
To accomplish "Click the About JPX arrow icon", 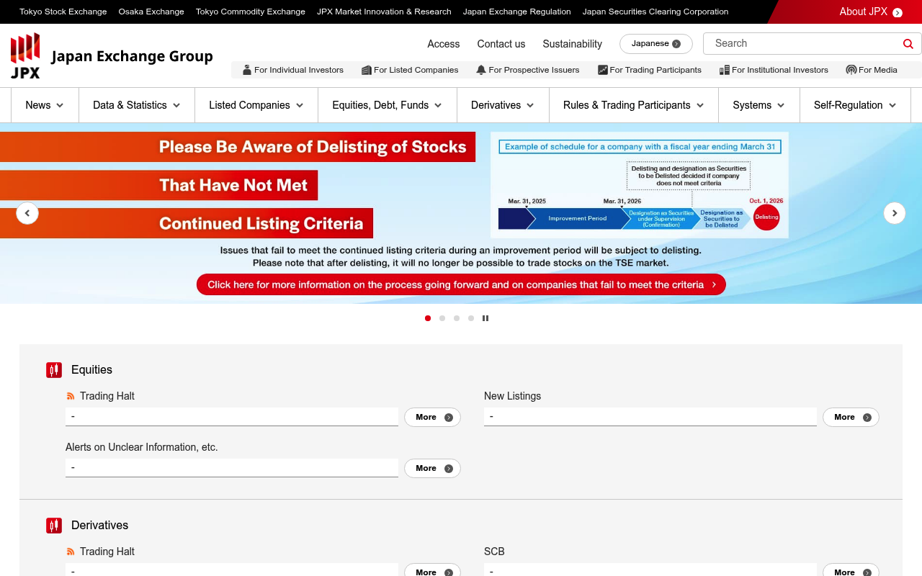I will tap(898, 12).
